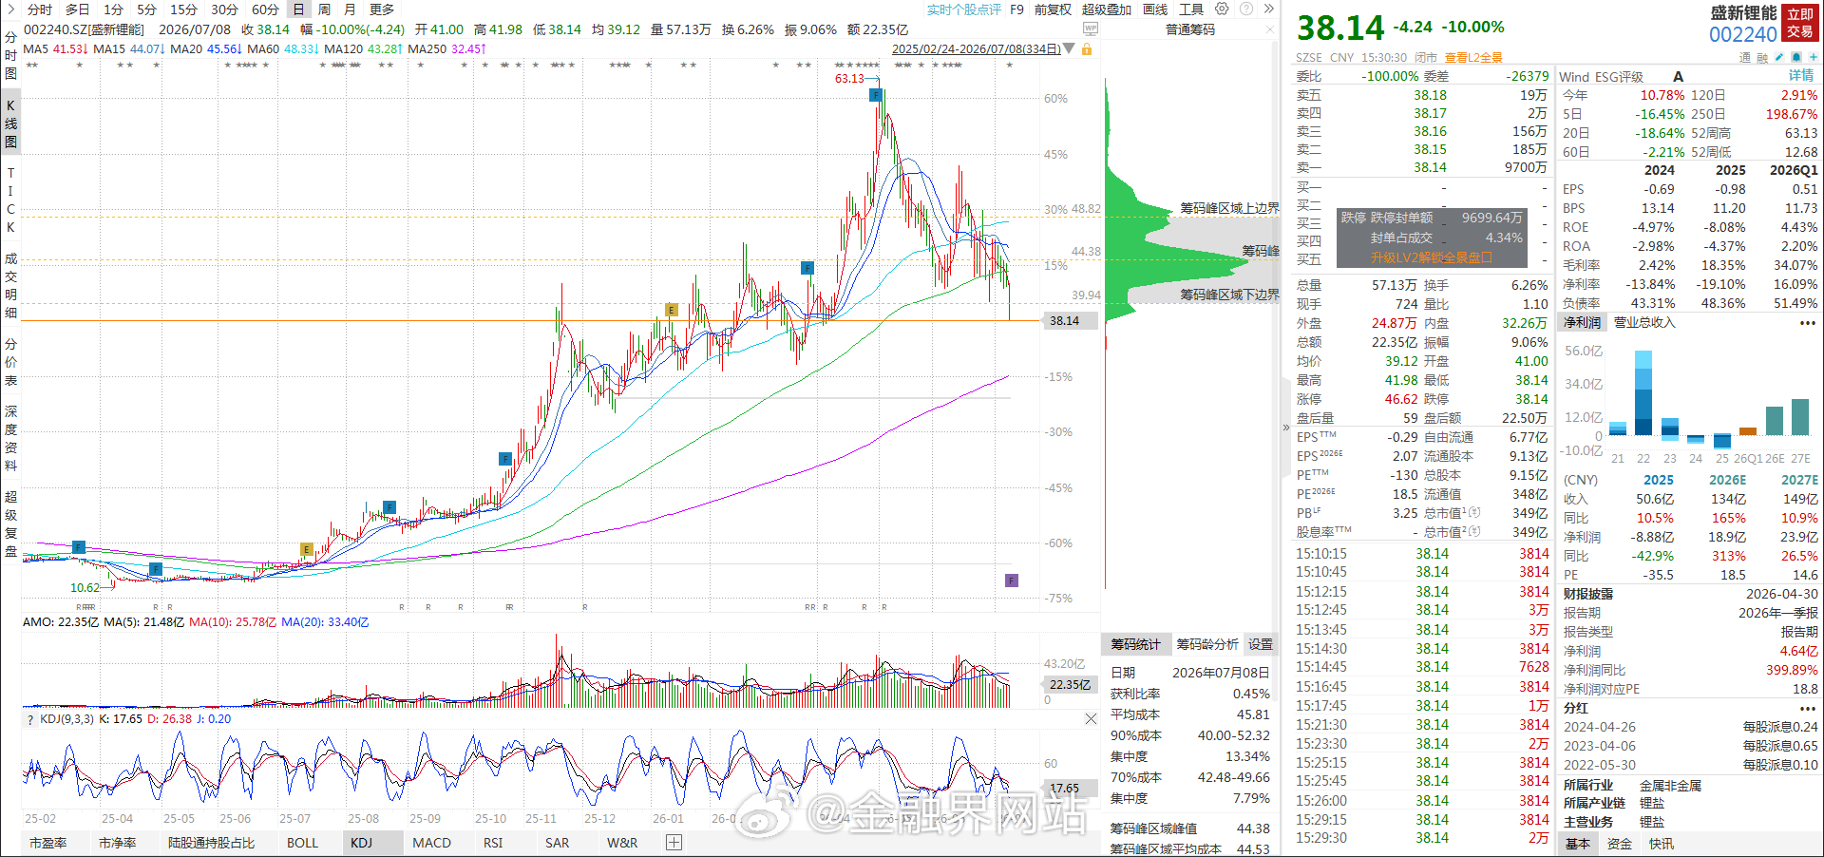Open date range dropdown triangle
The image size is (1824, 857).
point(1070,48)
